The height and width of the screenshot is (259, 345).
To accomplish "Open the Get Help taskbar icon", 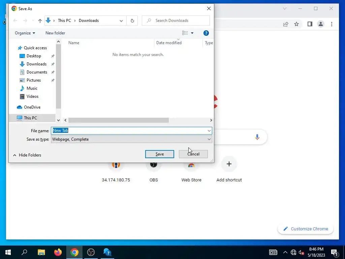I will (107, 252).
